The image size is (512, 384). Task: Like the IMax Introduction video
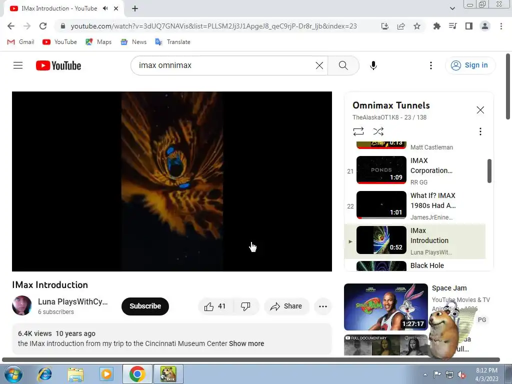215,306
